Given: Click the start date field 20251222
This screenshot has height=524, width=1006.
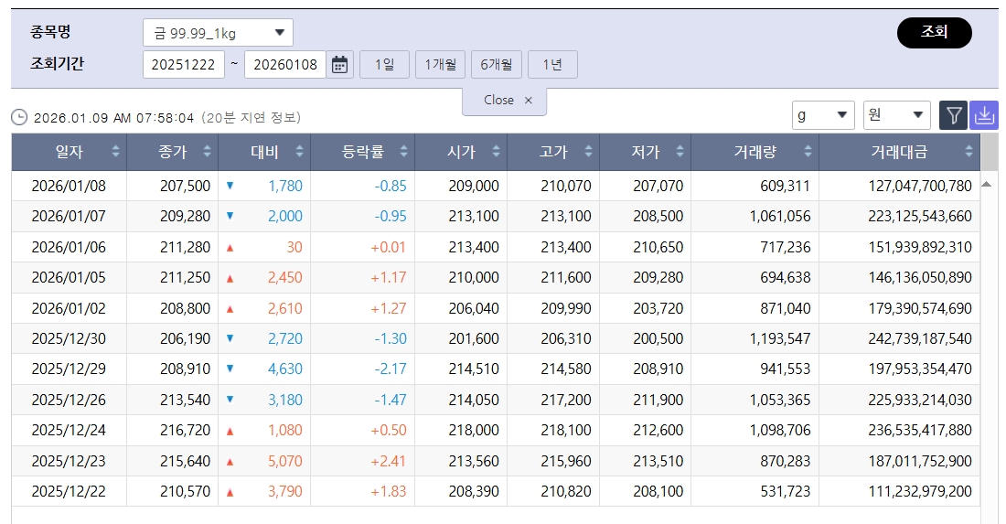Looking at the screenshot, I should click(x=184, y=65).
